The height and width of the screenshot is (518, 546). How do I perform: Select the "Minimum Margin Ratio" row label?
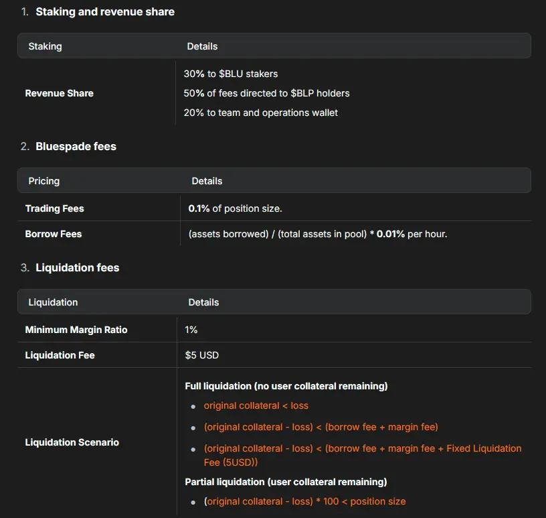[76, 330]
